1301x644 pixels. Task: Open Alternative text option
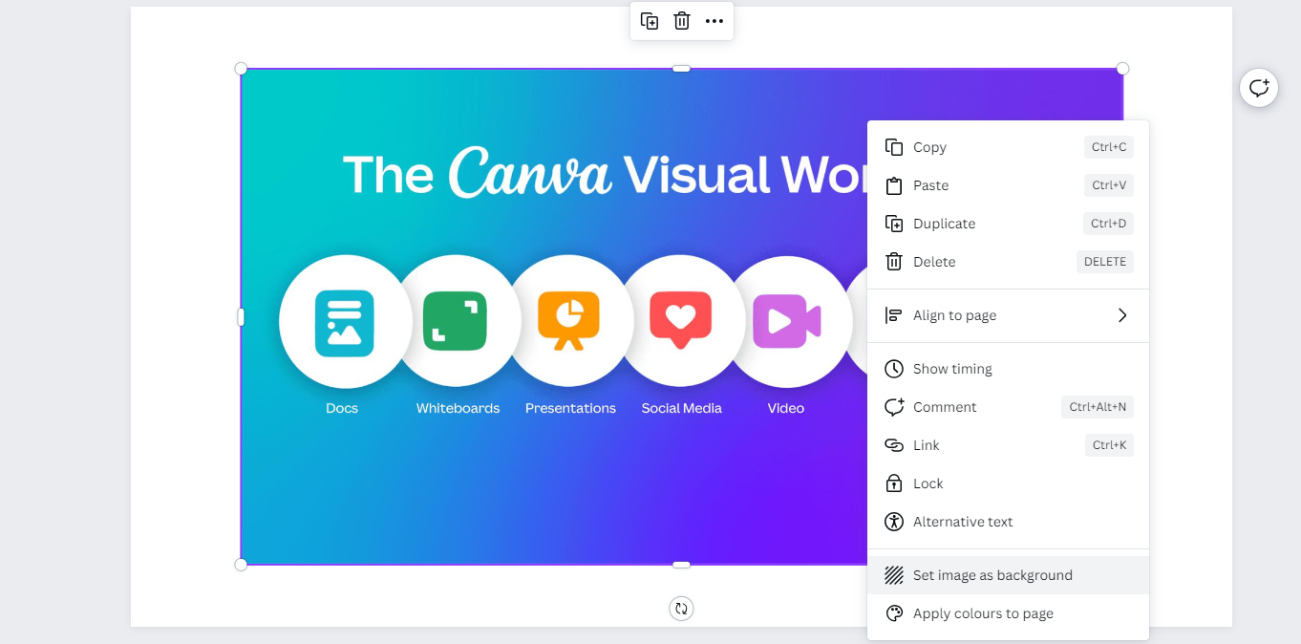click(1008, 522)
